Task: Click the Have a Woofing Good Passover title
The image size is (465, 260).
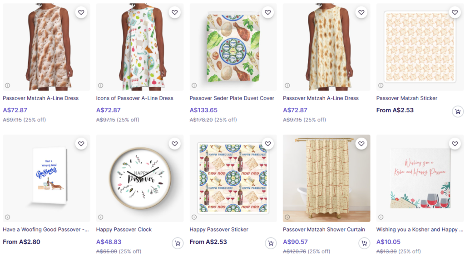Action: tap(45, 230)
